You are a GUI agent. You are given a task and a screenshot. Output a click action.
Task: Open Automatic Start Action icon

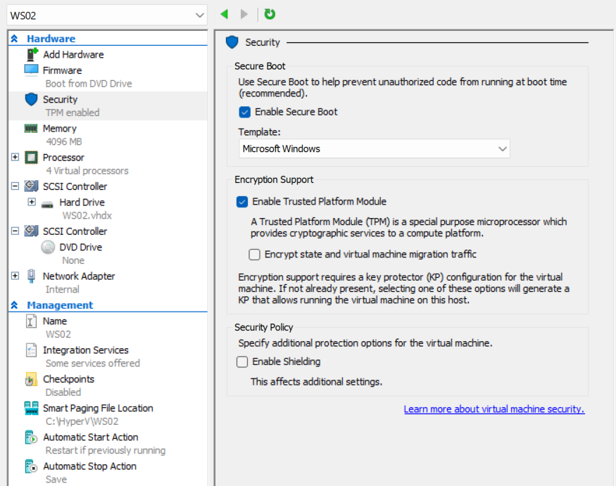[31, 437]
